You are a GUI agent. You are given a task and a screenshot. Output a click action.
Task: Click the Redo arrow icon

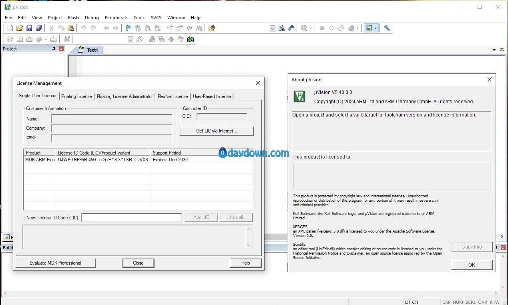pyautogui.click(x=93, y=28)
